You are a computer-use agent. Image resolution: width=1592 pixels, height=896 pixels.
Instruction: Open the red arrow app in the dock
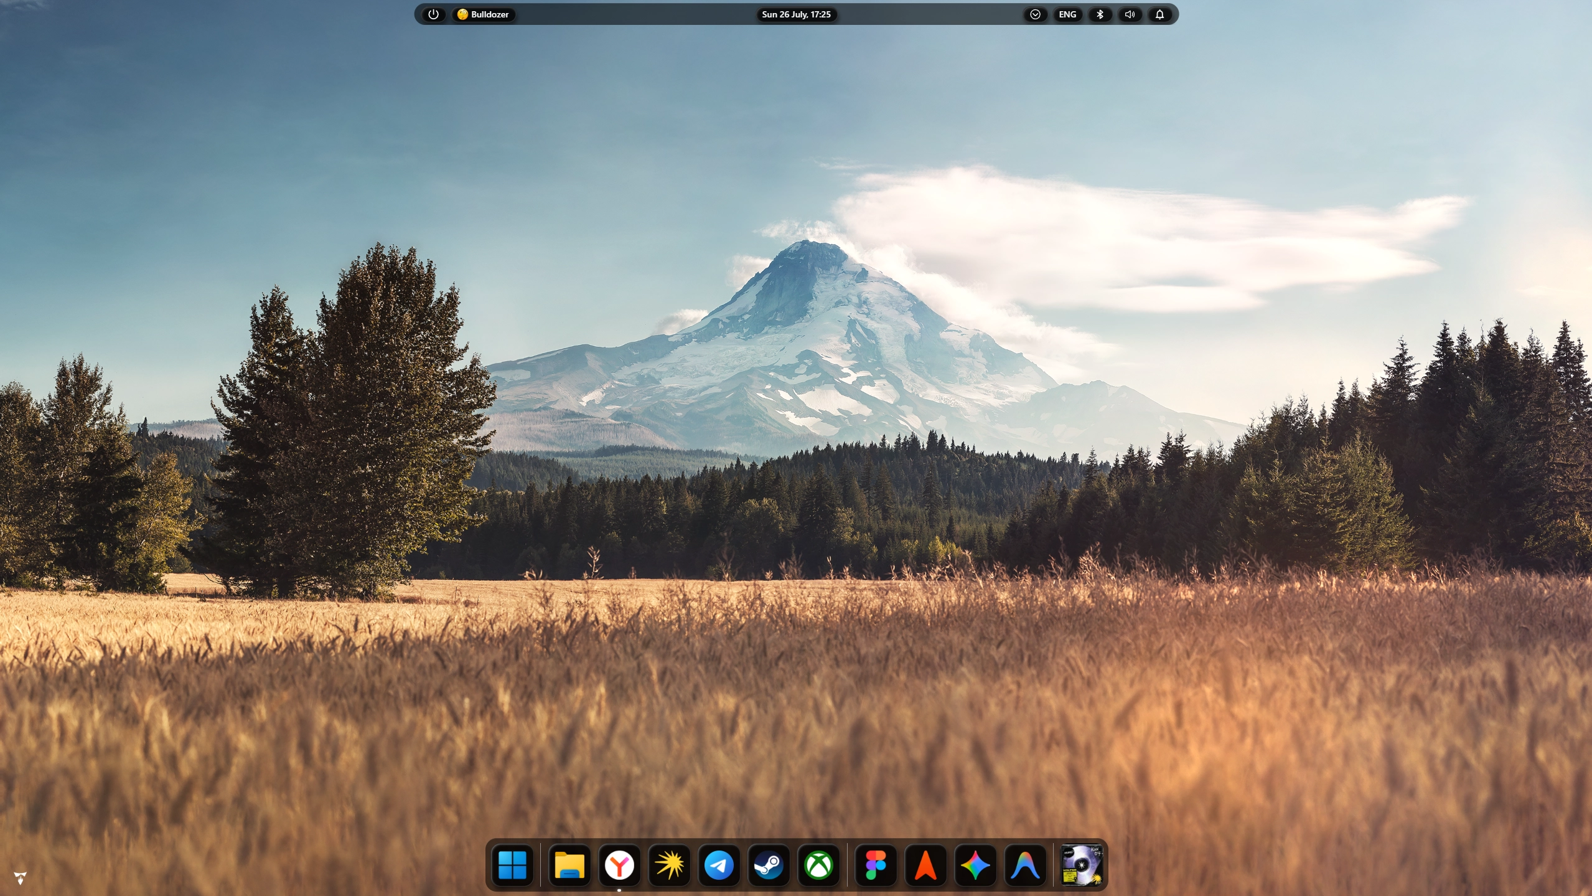coord(925,865)
